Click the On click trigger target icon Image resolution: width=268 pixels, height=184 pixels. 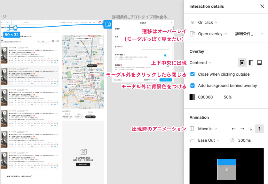193,22
